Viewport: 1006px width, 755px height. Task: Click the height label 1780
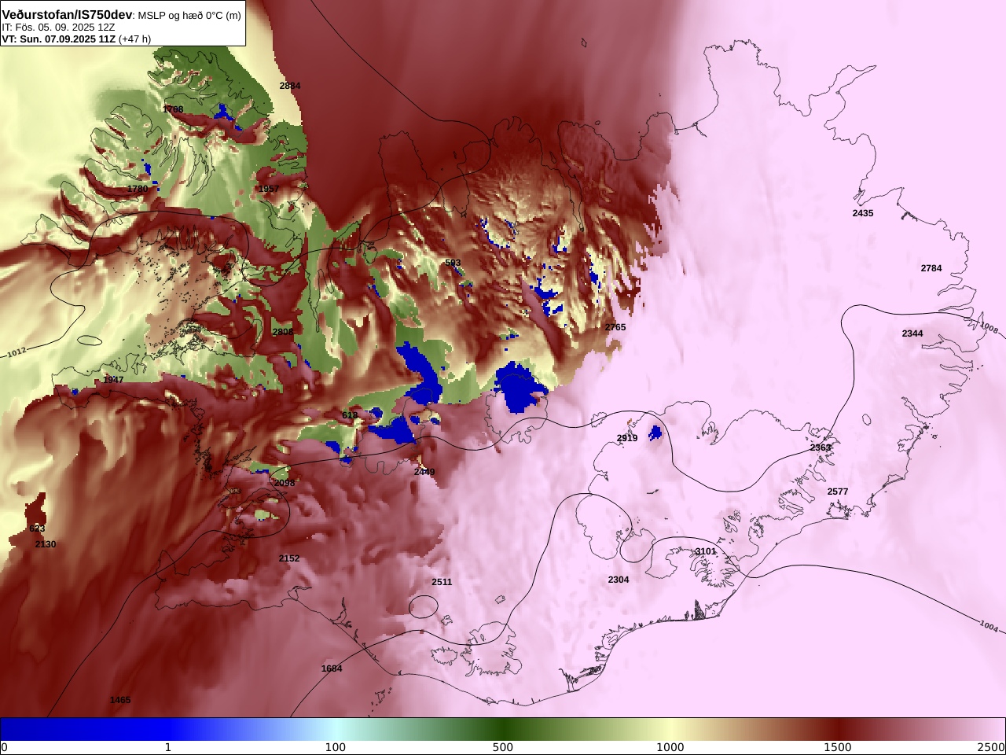tap(138, 189)
